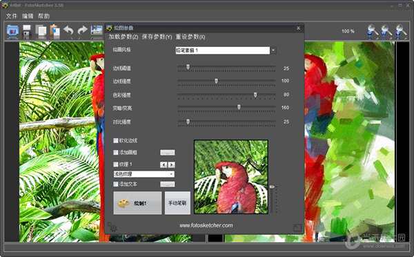Click 重设参数(X) menu item
This screenshot has height=257, width=414.
[x=190, y=37]
